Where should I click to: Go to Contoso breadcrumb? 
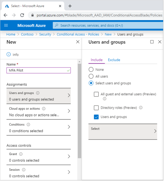27,34
